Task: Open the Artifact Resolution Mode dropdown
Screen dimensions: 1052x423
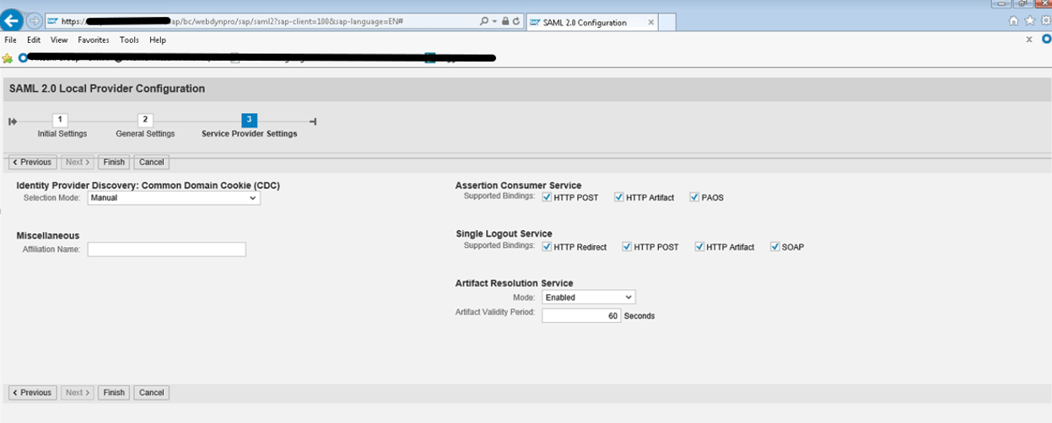Action: [588, 297]
